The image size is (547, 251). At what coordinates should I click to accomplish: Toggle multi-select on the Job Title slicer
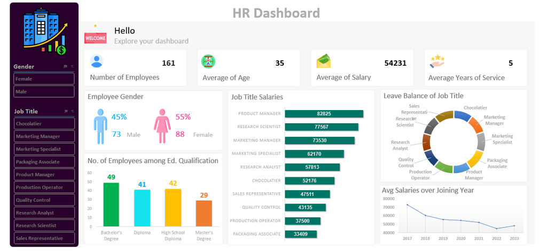pos(65,111)
